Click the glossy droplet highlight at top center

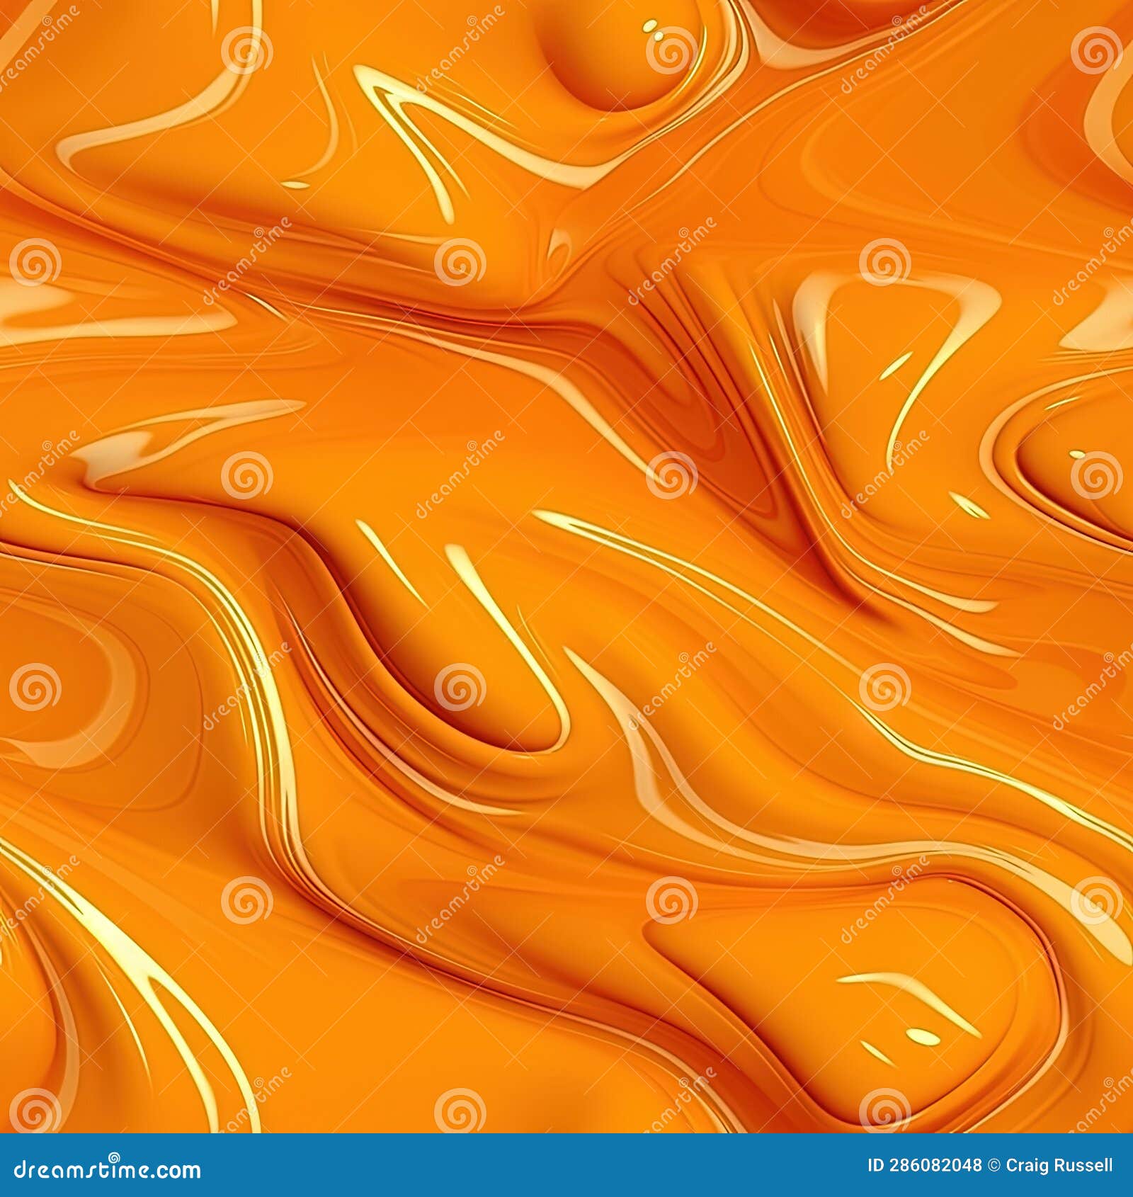click(648, 25)
